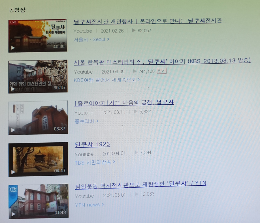Click the upload date 2021.02.26

point(112,31)
